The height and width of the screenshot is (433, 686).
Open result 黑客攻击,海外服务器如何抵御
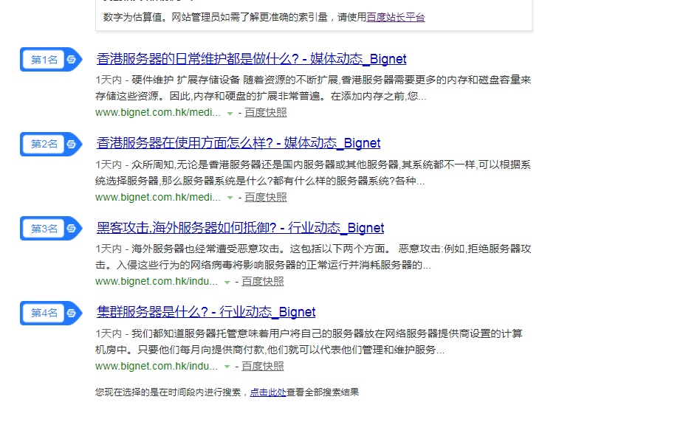point(240,228)
